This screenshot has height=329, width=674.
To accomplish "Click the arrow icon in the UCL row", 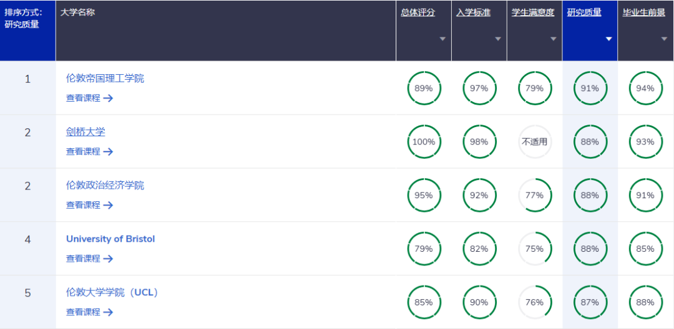I will click(x=108, y=312).
